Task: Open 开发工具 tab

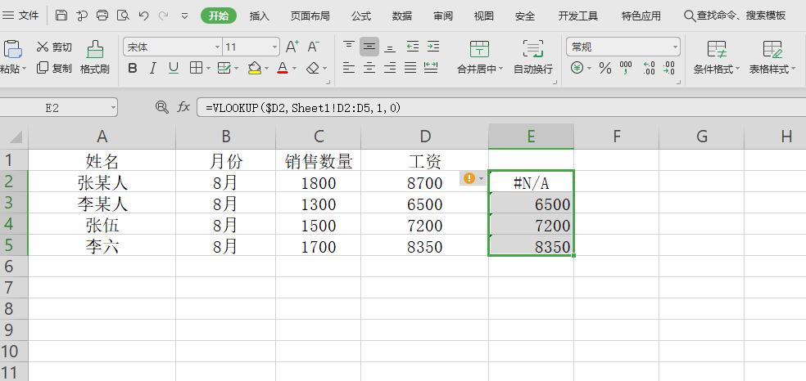Action: point(578,16)
